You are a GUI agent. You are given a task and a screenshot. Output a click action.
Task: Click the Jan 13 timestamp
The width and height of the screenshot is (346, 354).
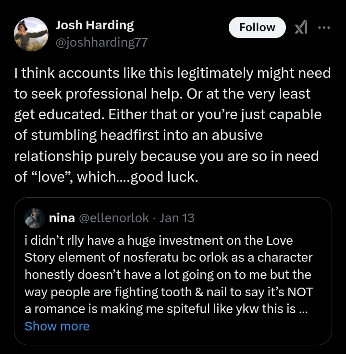click(x=177, y=218)
